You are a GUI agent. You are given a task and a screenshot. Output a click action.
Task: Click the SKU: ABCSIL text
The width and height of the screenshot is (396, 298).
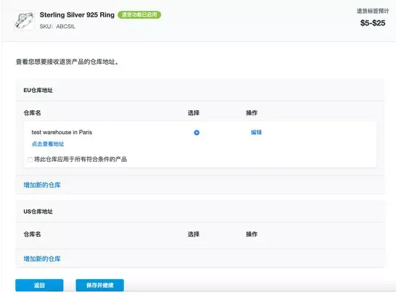click(x=57, y=26)
